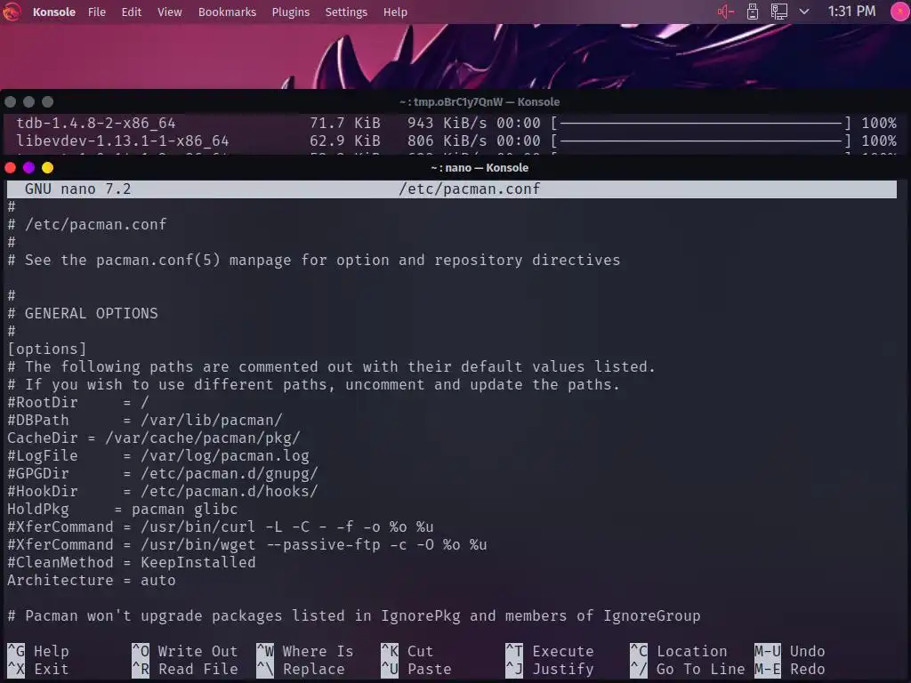Open the Settings menu
911x683 pixels.
346,12
